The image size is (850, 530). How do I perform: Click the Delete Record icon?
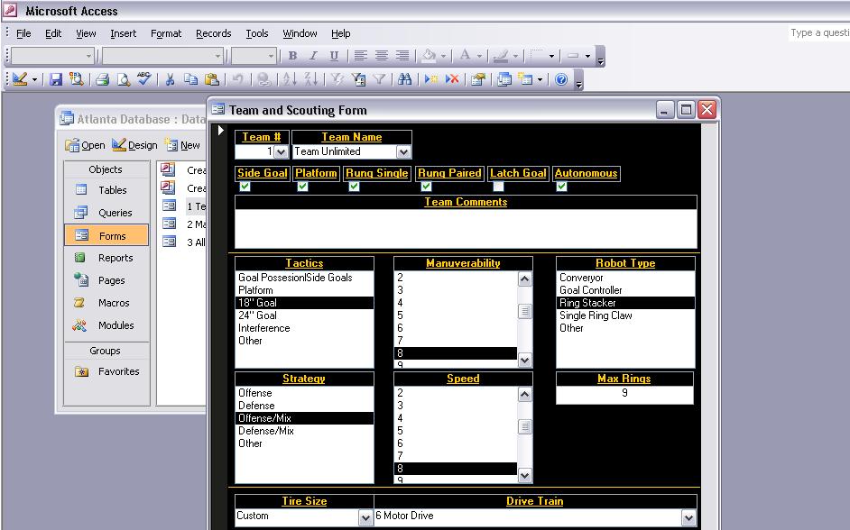pyautogui.click(x=452, y=79)
